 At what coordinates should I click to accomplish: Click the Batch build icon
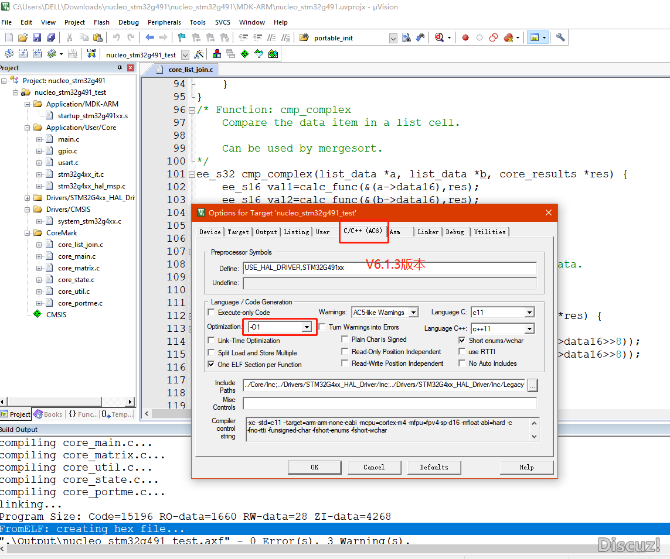52,54
